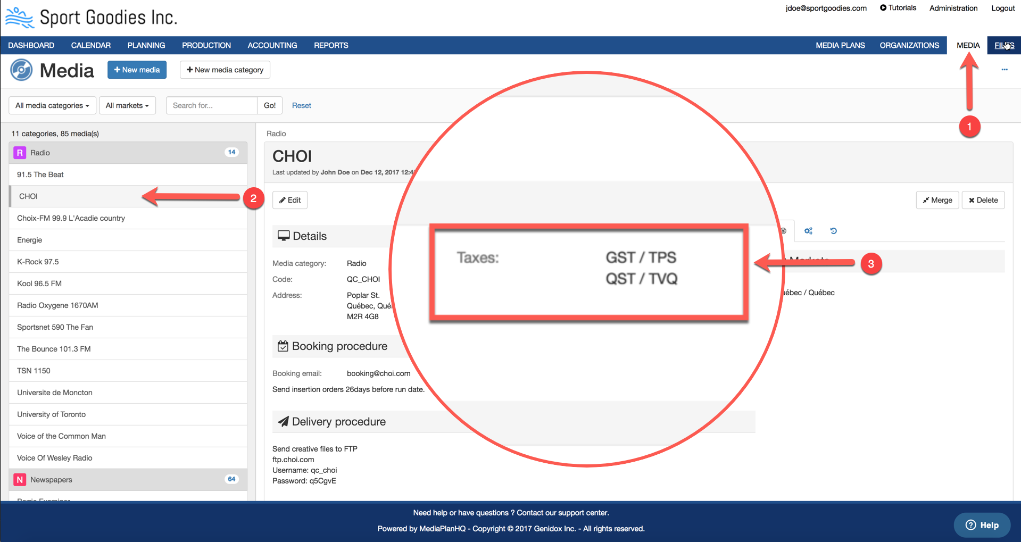Open the Accounting menu
The image size is (1021, 542).
tap(272, 45)
